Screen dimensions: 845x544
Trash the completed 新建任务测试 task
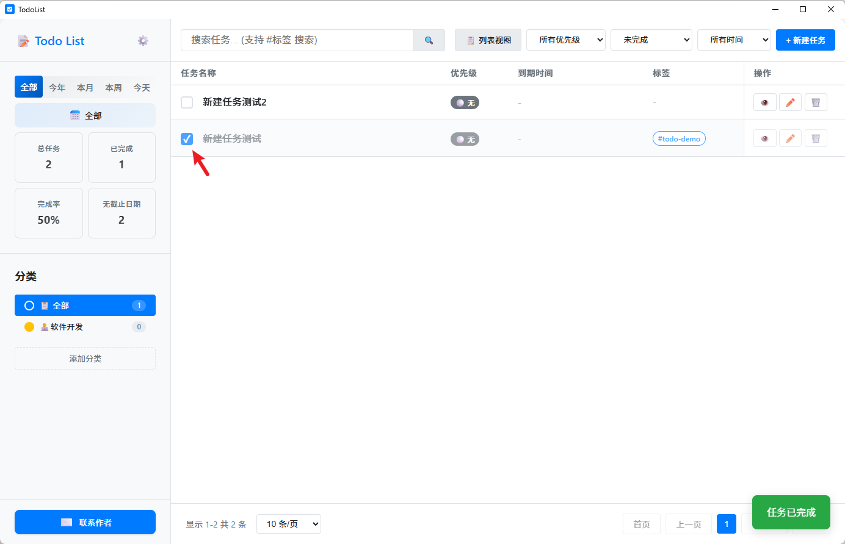[816, 138]
